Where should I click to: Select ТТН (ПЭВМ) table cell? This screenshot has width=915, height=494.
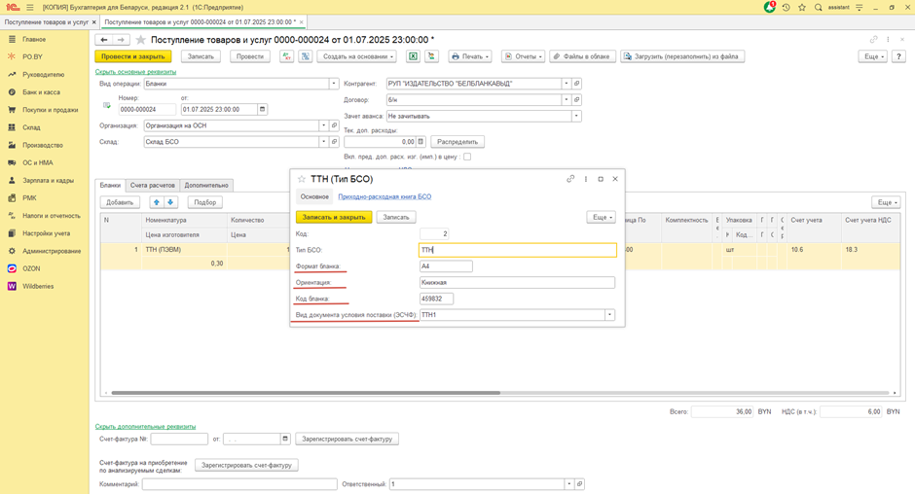pos(184,250)
